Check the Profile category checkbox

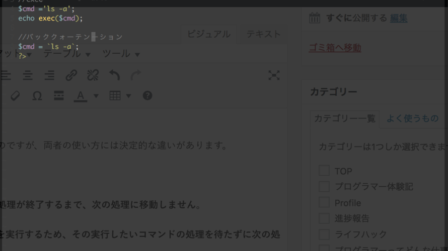click(324, 203)
